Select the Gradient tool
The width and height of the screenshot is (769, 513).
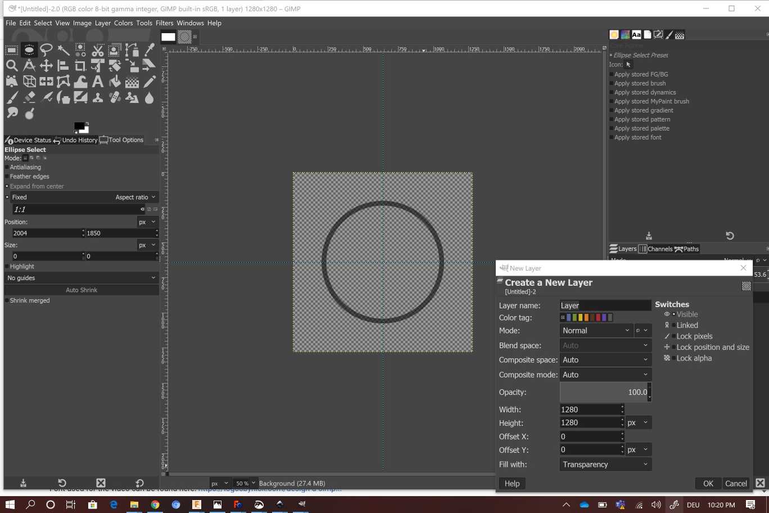point(132,82)
